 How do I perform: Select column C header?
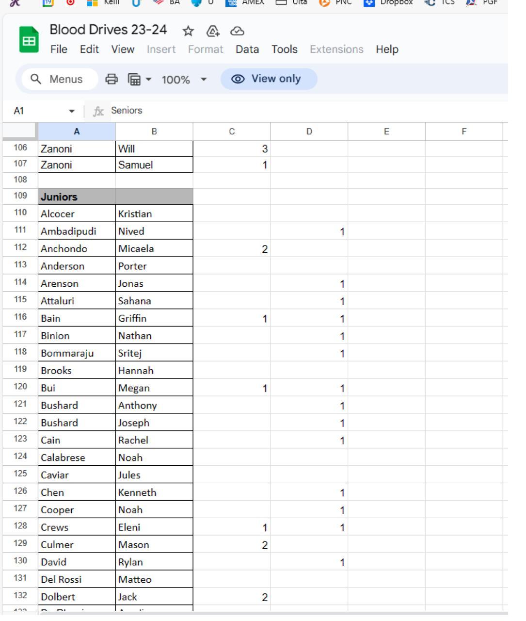coord(232,131)
